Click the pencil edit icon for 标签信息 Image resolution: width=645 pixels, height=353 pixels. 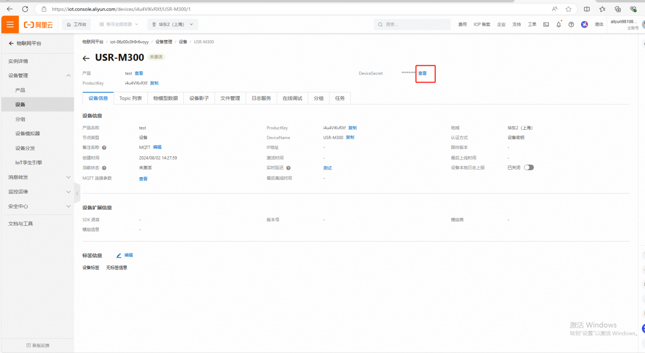pos(119,256)
